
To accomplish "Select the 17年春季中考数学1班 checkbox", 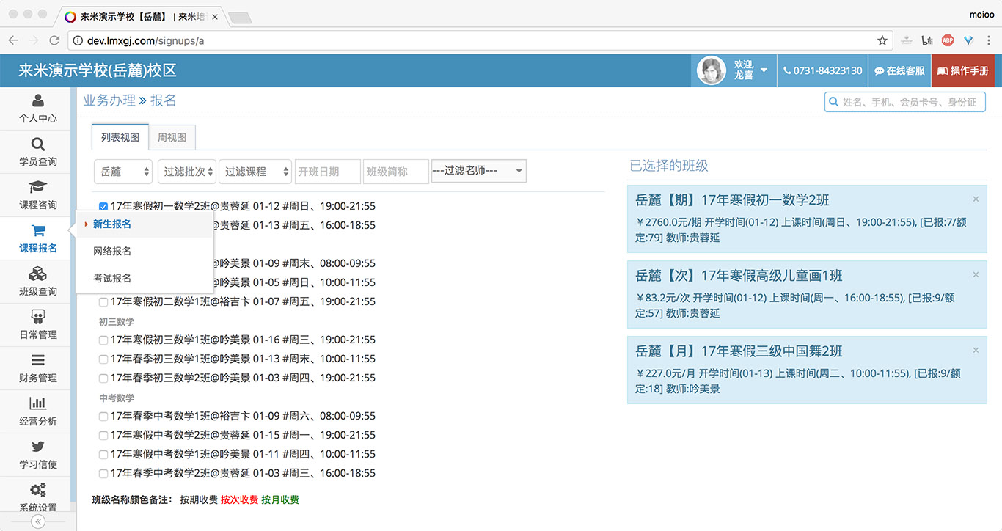I will pyautogui.click(x=103, y=416).
